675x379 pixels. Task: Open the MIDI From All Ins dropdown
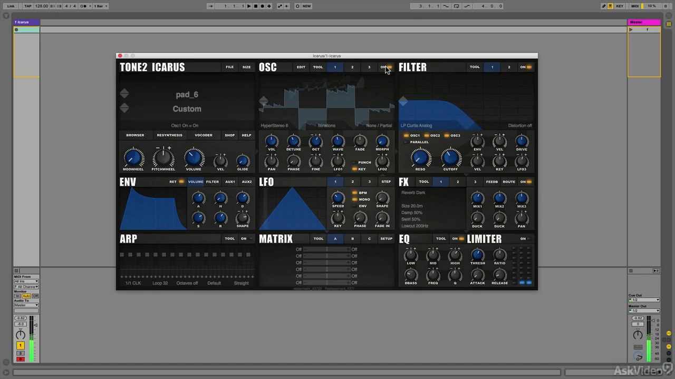tap(26, 282)
